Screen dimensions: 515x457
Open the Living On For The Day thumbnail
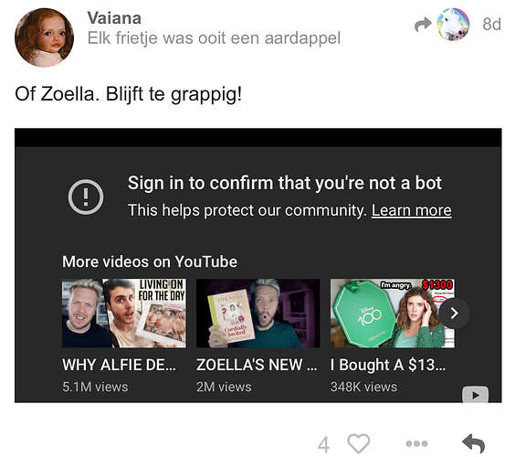click(x=124, y=313)
